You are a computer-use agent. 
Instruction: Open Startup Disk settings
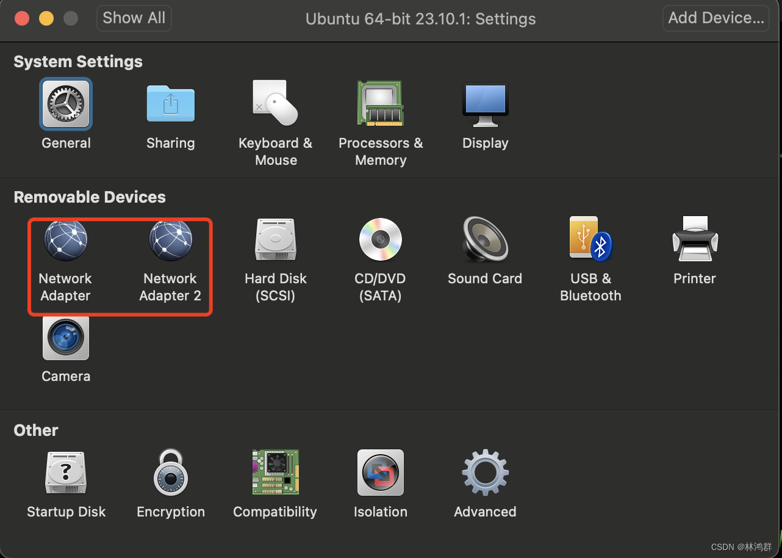coord(66,473)
